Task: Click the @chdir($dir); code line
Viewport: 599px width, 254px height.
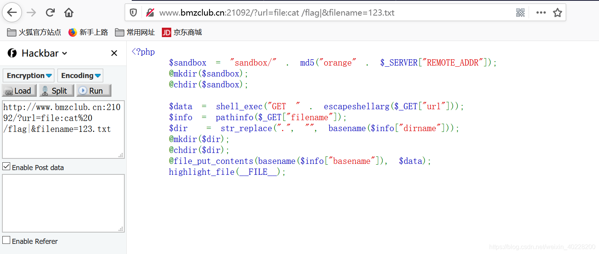Action: pos(199,150)
